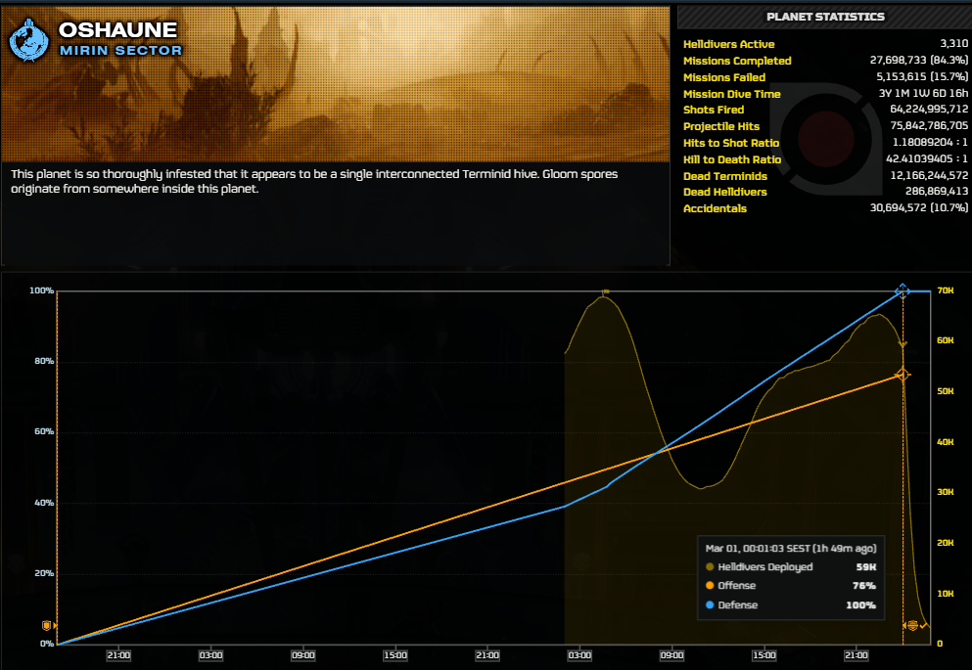Select the orange Offense diamond marker on line
The height and width of the screenshot is (670, 972).
point(903,375)
